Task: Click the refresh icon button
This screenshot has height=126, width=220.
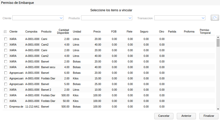Action: (215, 18)
